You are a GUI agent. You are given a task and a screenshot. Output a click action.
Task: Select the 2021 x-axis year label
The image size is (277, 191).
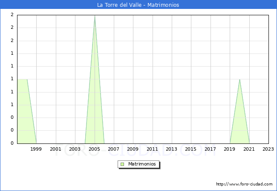point(249,149)
